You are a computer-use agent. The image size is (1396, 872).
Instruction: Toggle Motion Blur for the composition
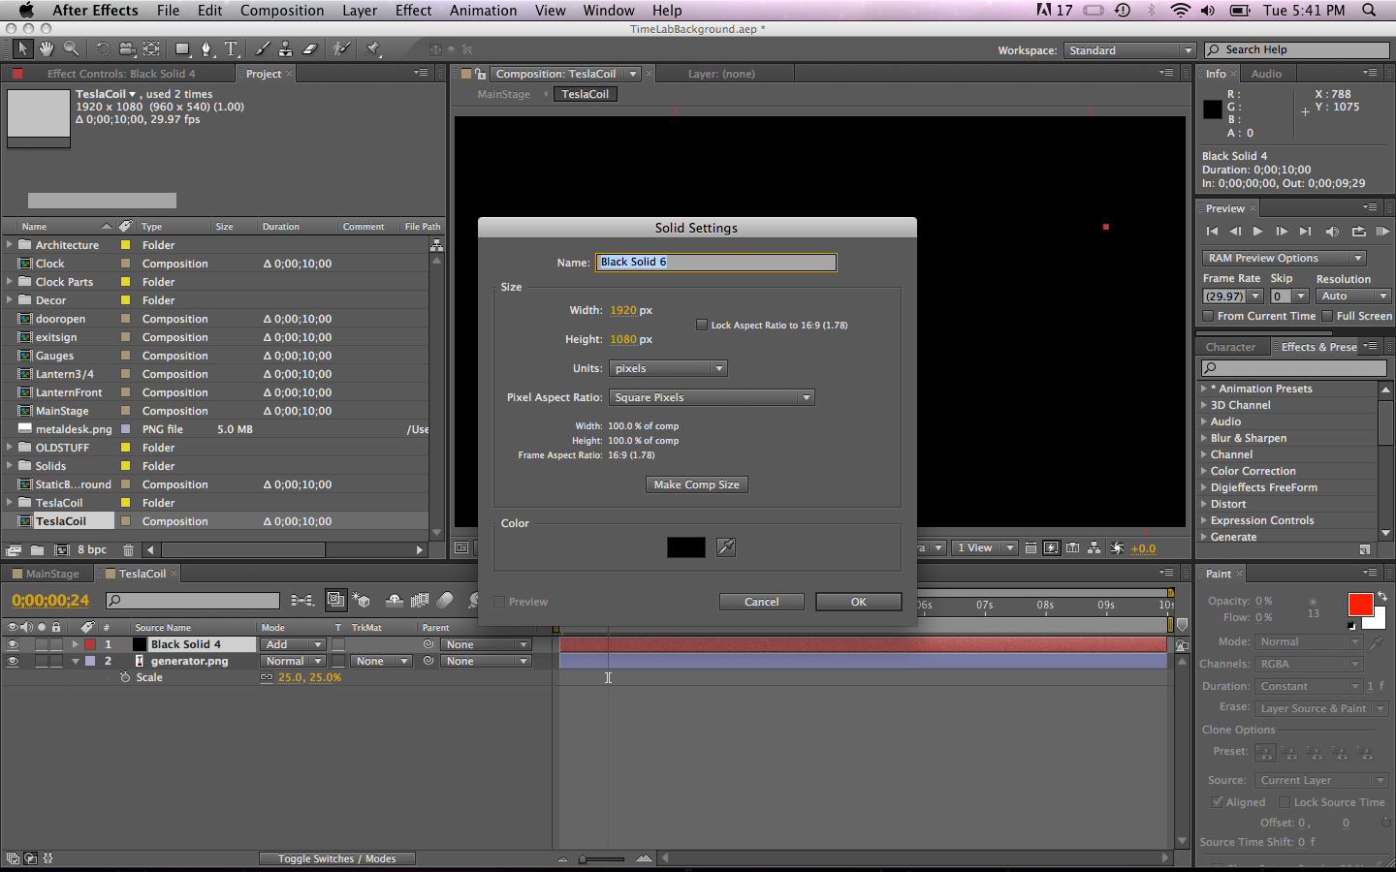[445, 601]
